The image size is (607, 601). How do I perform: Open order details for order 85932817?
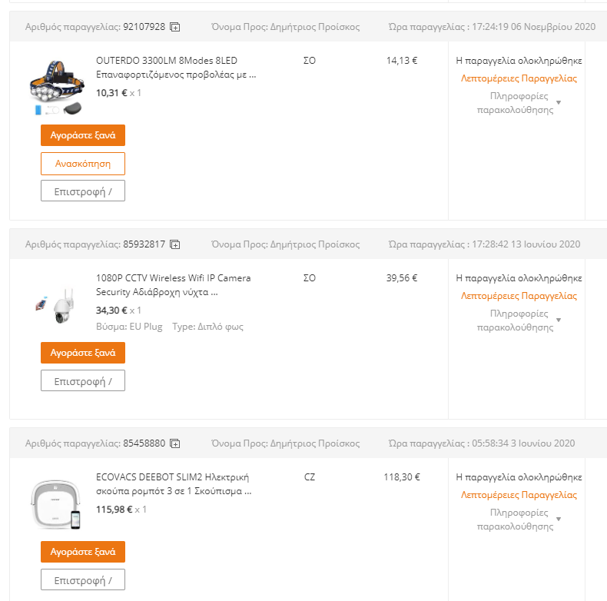point(519,296)
